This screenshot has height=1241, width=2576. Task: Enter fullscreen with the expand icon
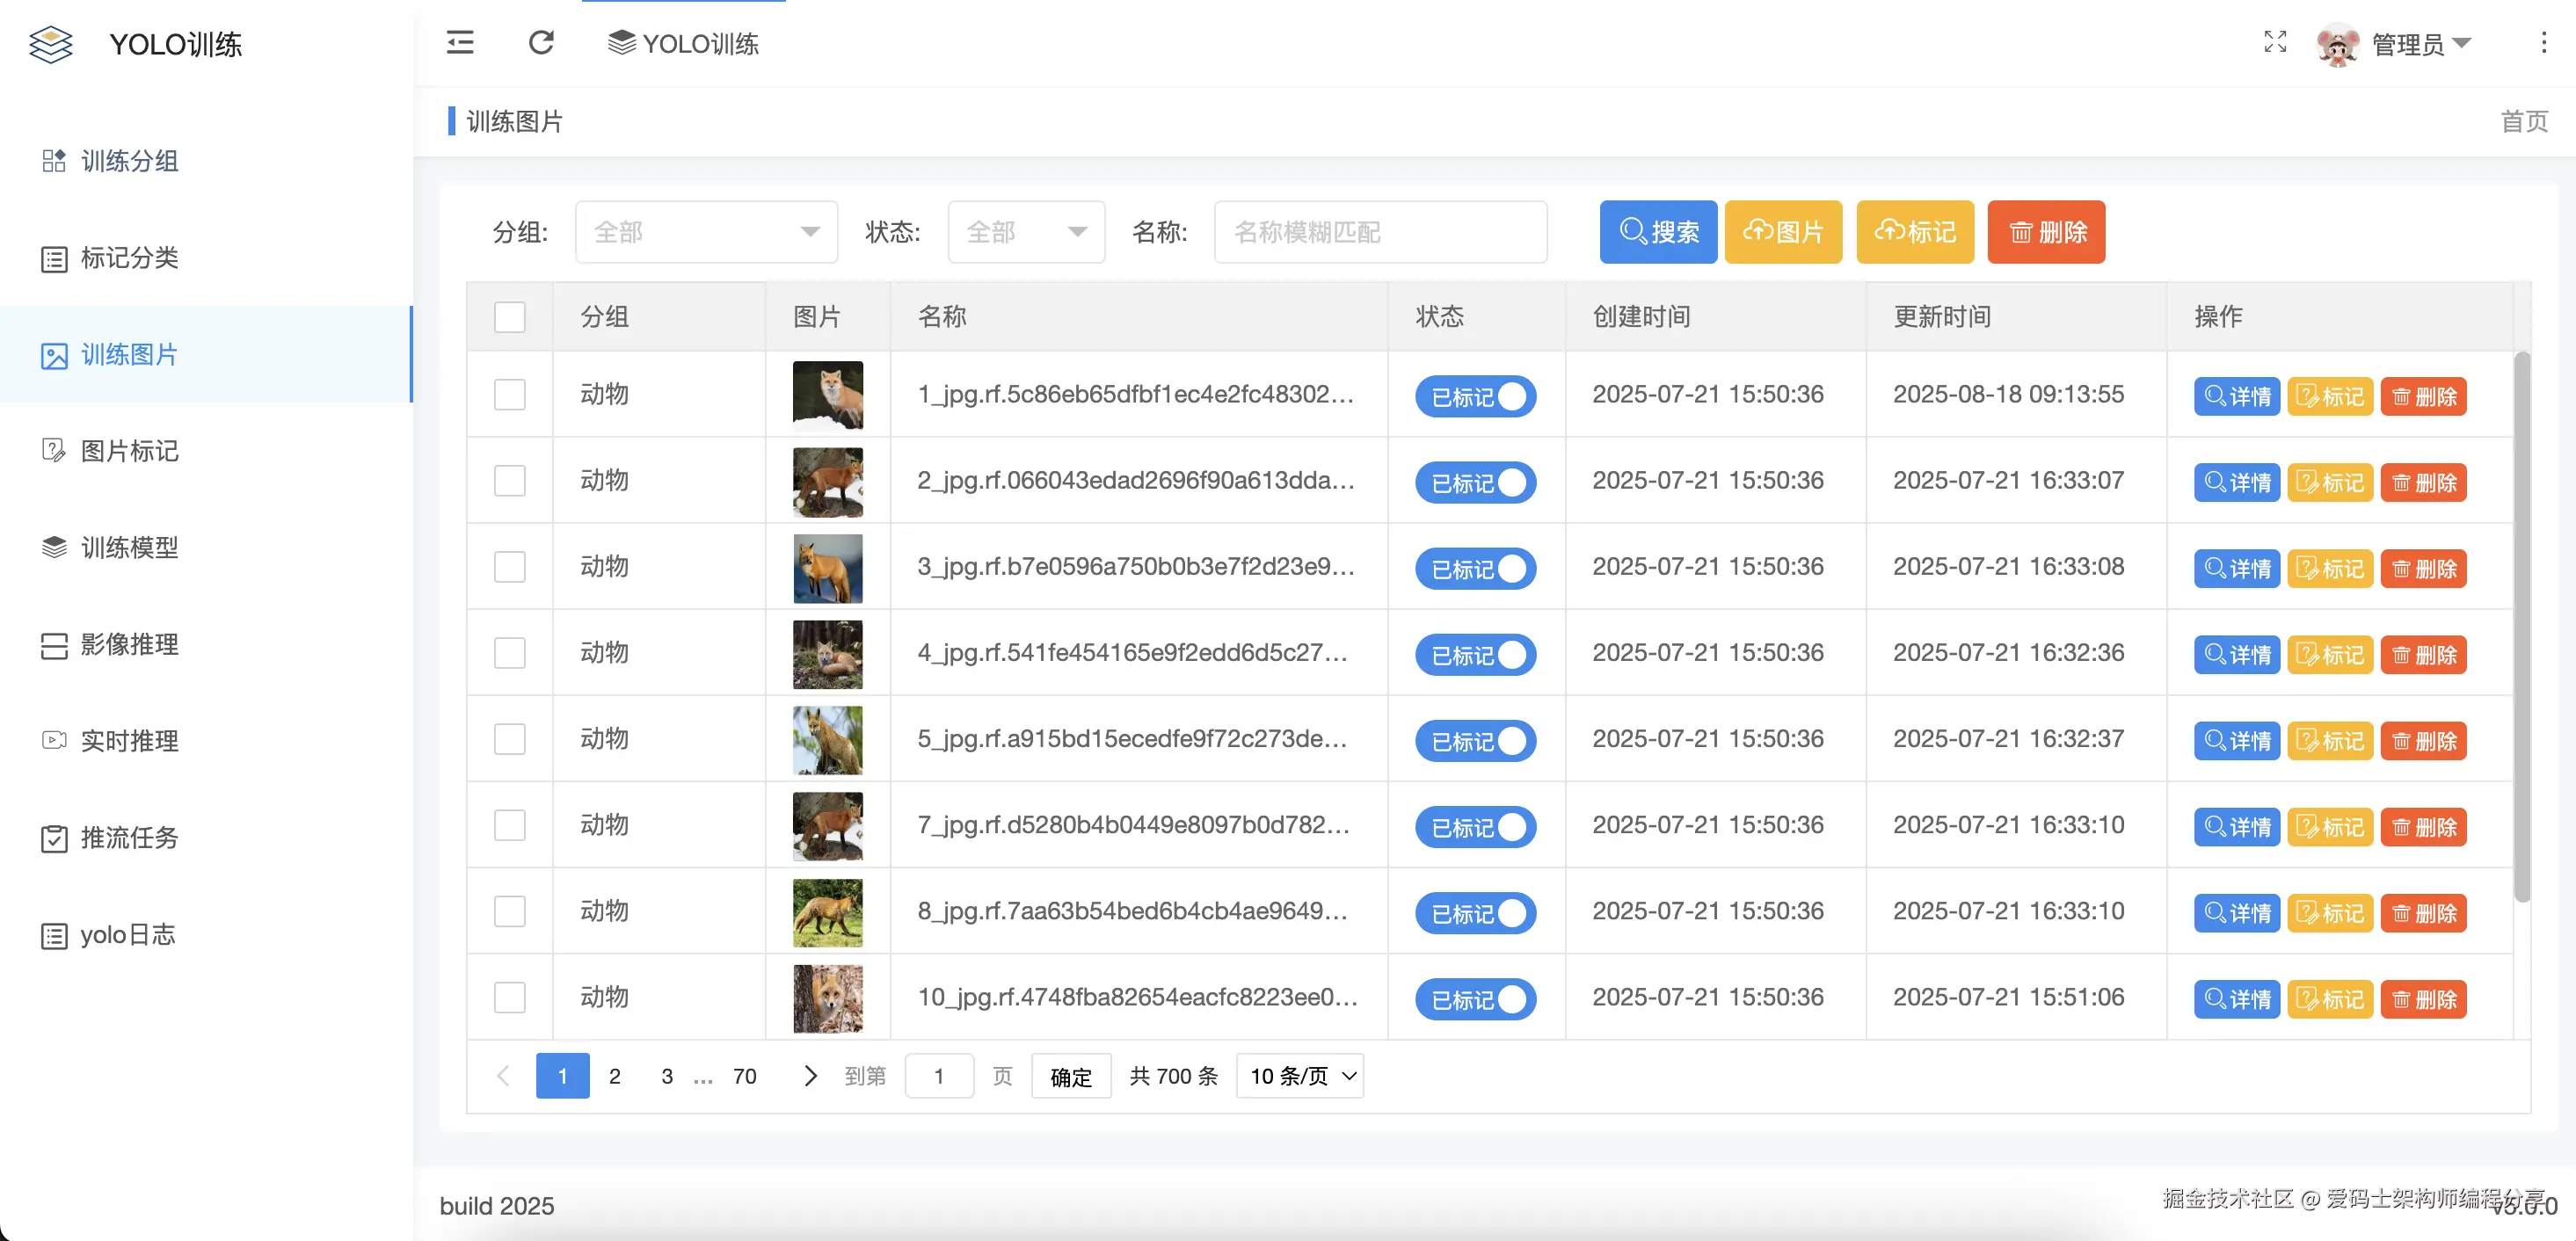pyautogui.click(x=2275, y=42)
